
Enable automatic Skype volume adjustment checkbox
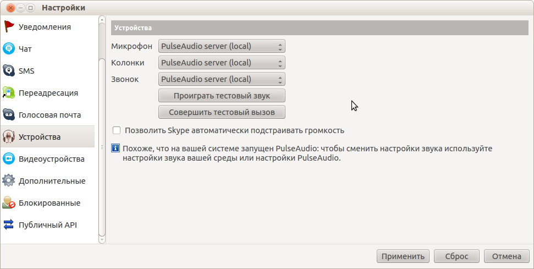point(117,130)
